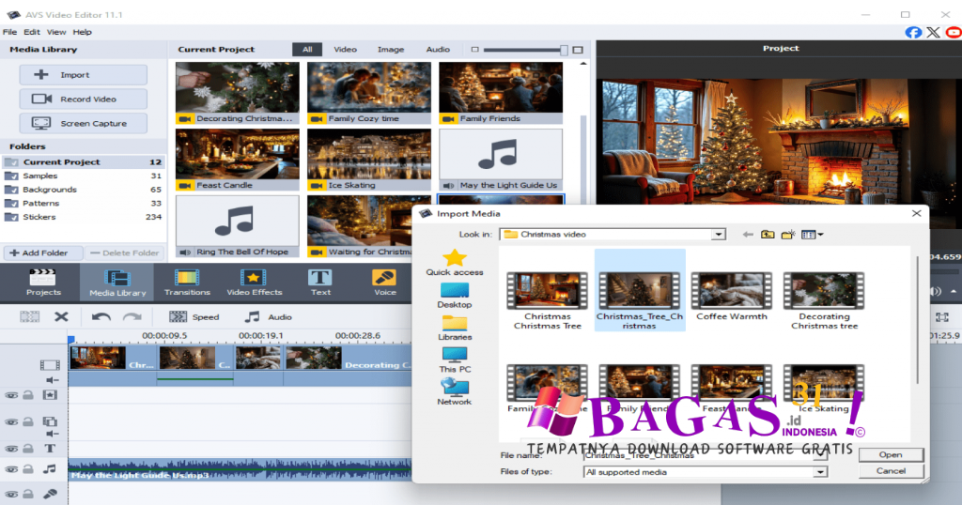Click the Cancel button in dialog
962x505 pixels.
(x=891, y=470)
